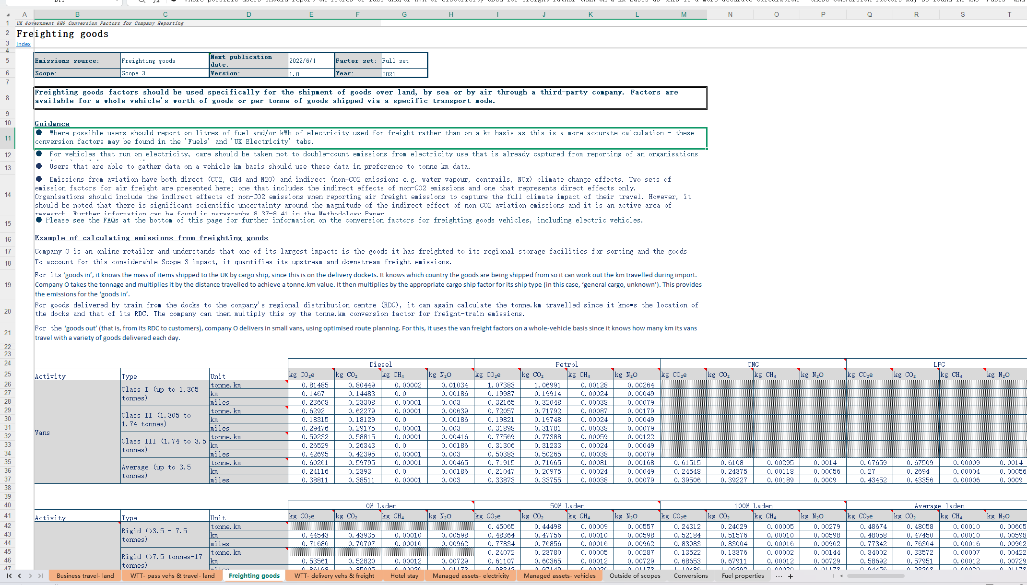This screenshot has width=1027, height=585.
Task: Jump to the first sheet tab arrow
Action: (9, 576)
